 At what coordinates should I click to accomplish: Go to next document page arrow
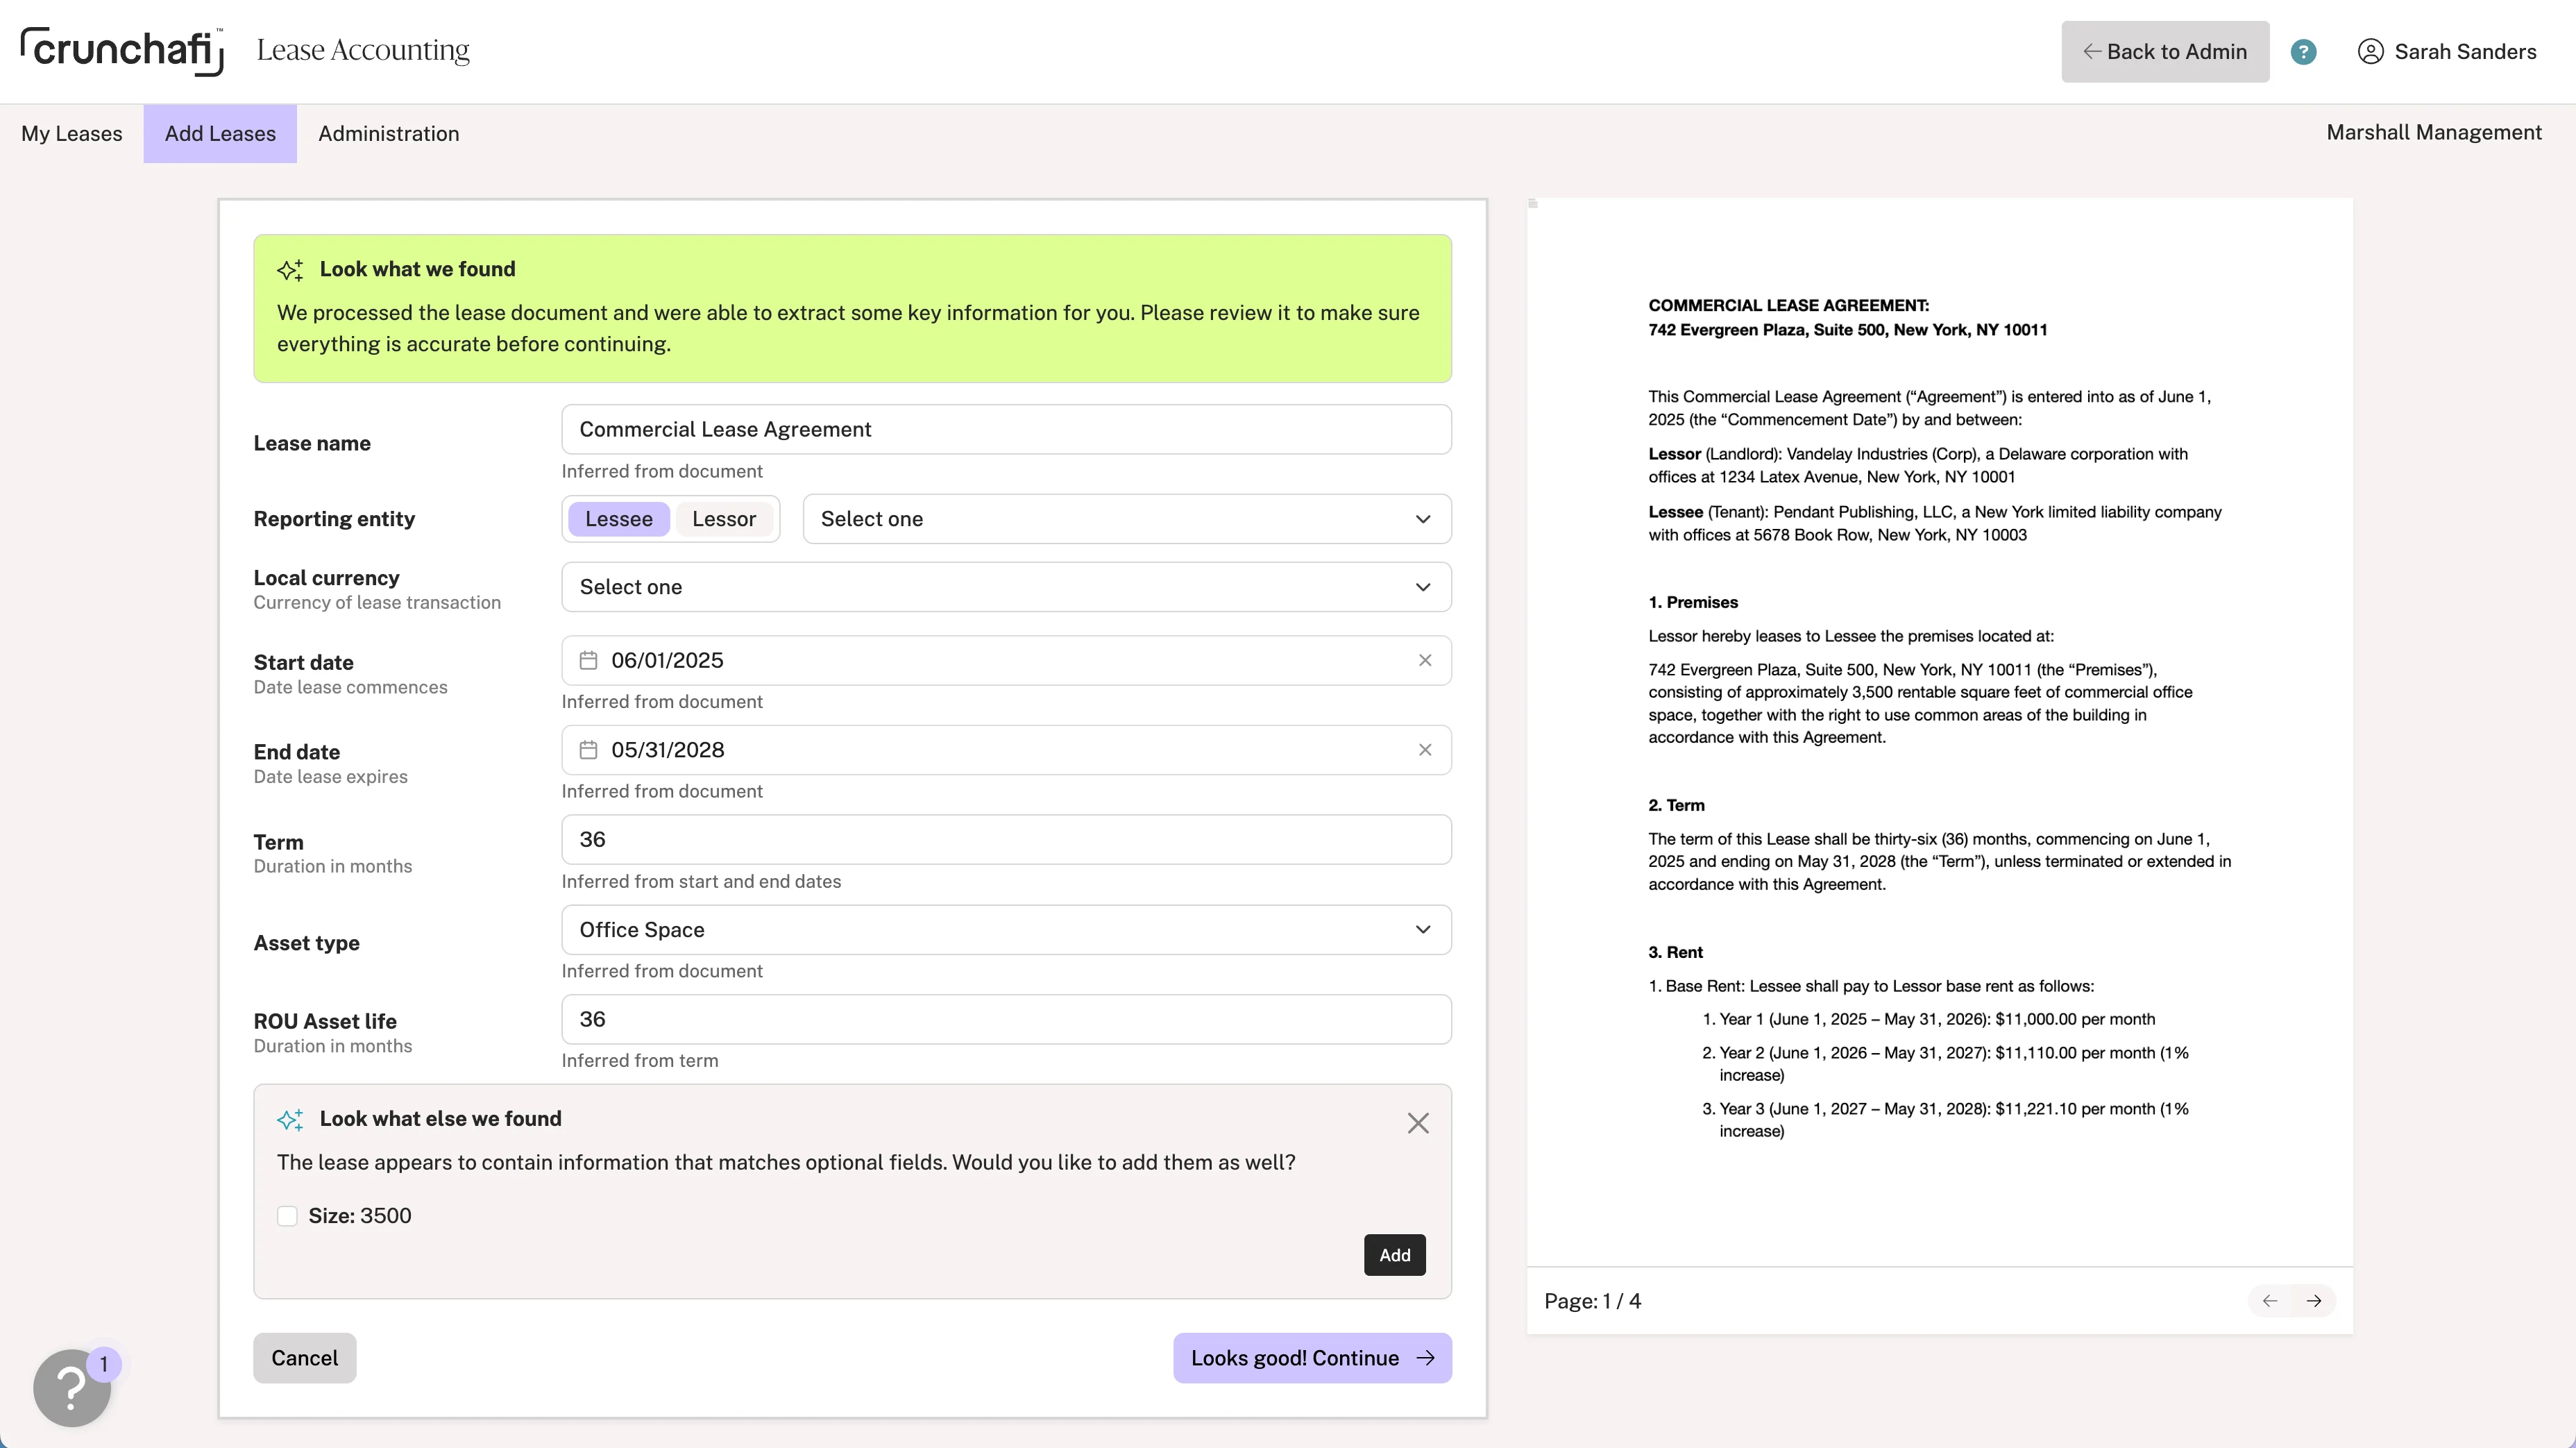click(2314, 1301)
